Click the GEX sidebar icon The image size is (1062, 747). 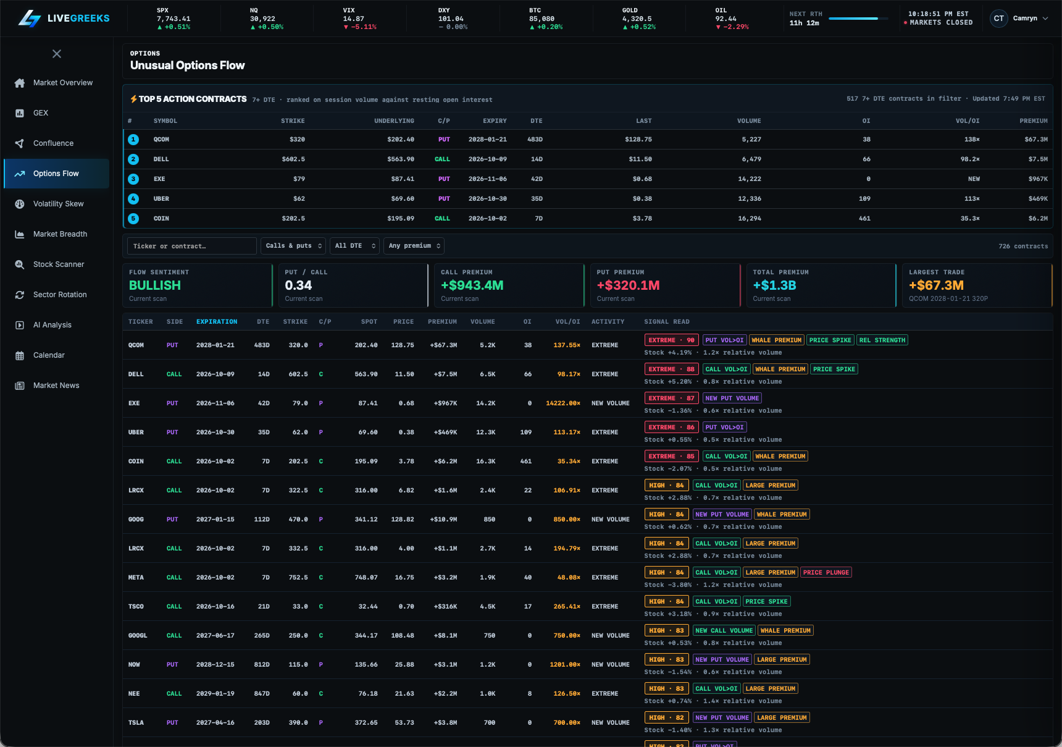tap(20, 113)
